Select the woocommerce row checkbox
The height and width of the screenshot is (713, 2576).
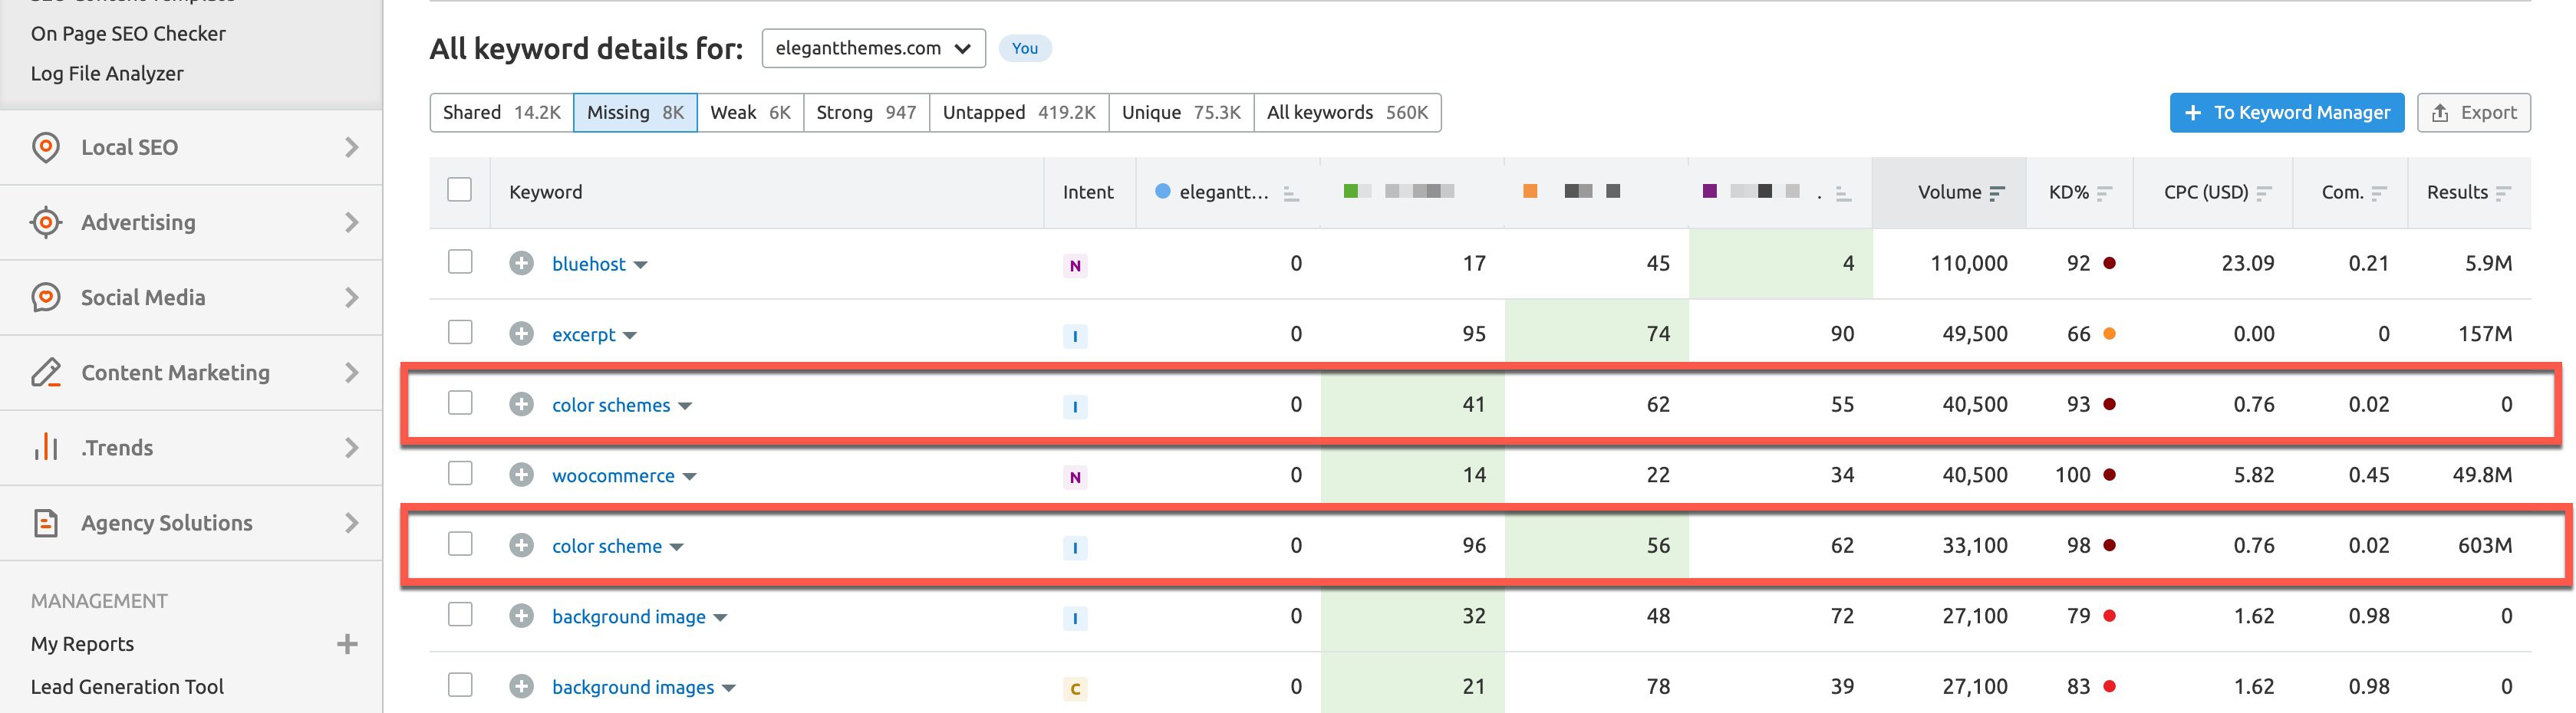[x=460, y=473]
